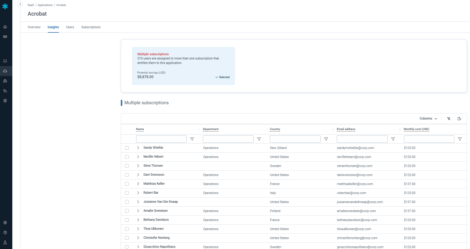Open the Columns dropdown
Viewport: 470px width, 249px height.
[428, 119]
